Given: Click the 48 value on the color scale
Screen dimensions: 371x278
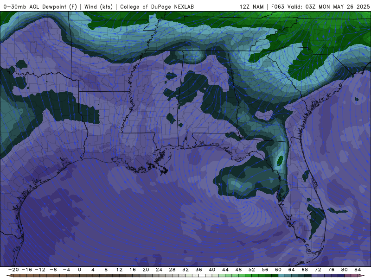Looking at the screenshot, I should [238, 270].
